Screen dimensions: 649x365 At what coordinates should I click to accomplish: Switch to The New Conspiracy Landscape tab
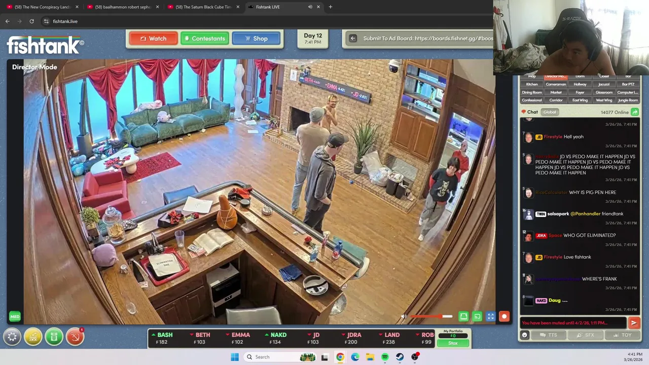click(x=43, y=7)
